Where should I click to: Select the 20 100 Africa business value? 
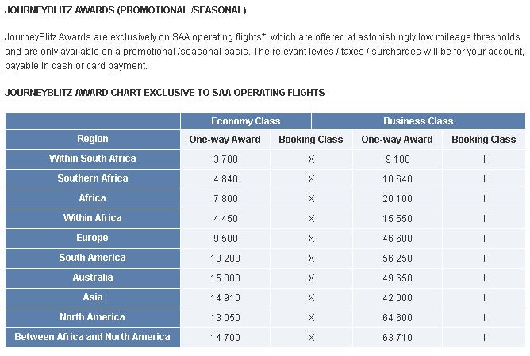click(397, 199)
